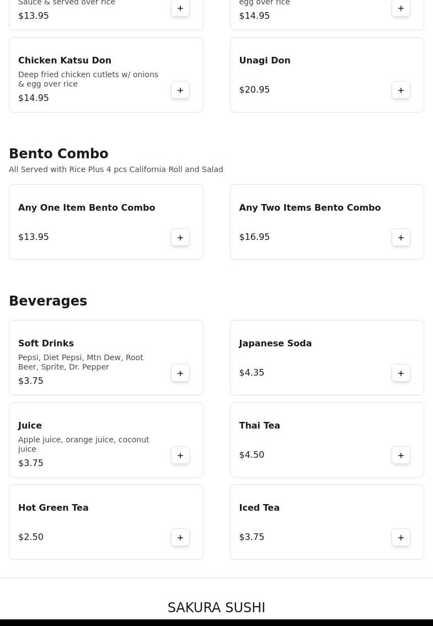The height and width of the screenshot is (626, 433).
Task: Open Chicken Katsu Don item title
Action: 65,61
